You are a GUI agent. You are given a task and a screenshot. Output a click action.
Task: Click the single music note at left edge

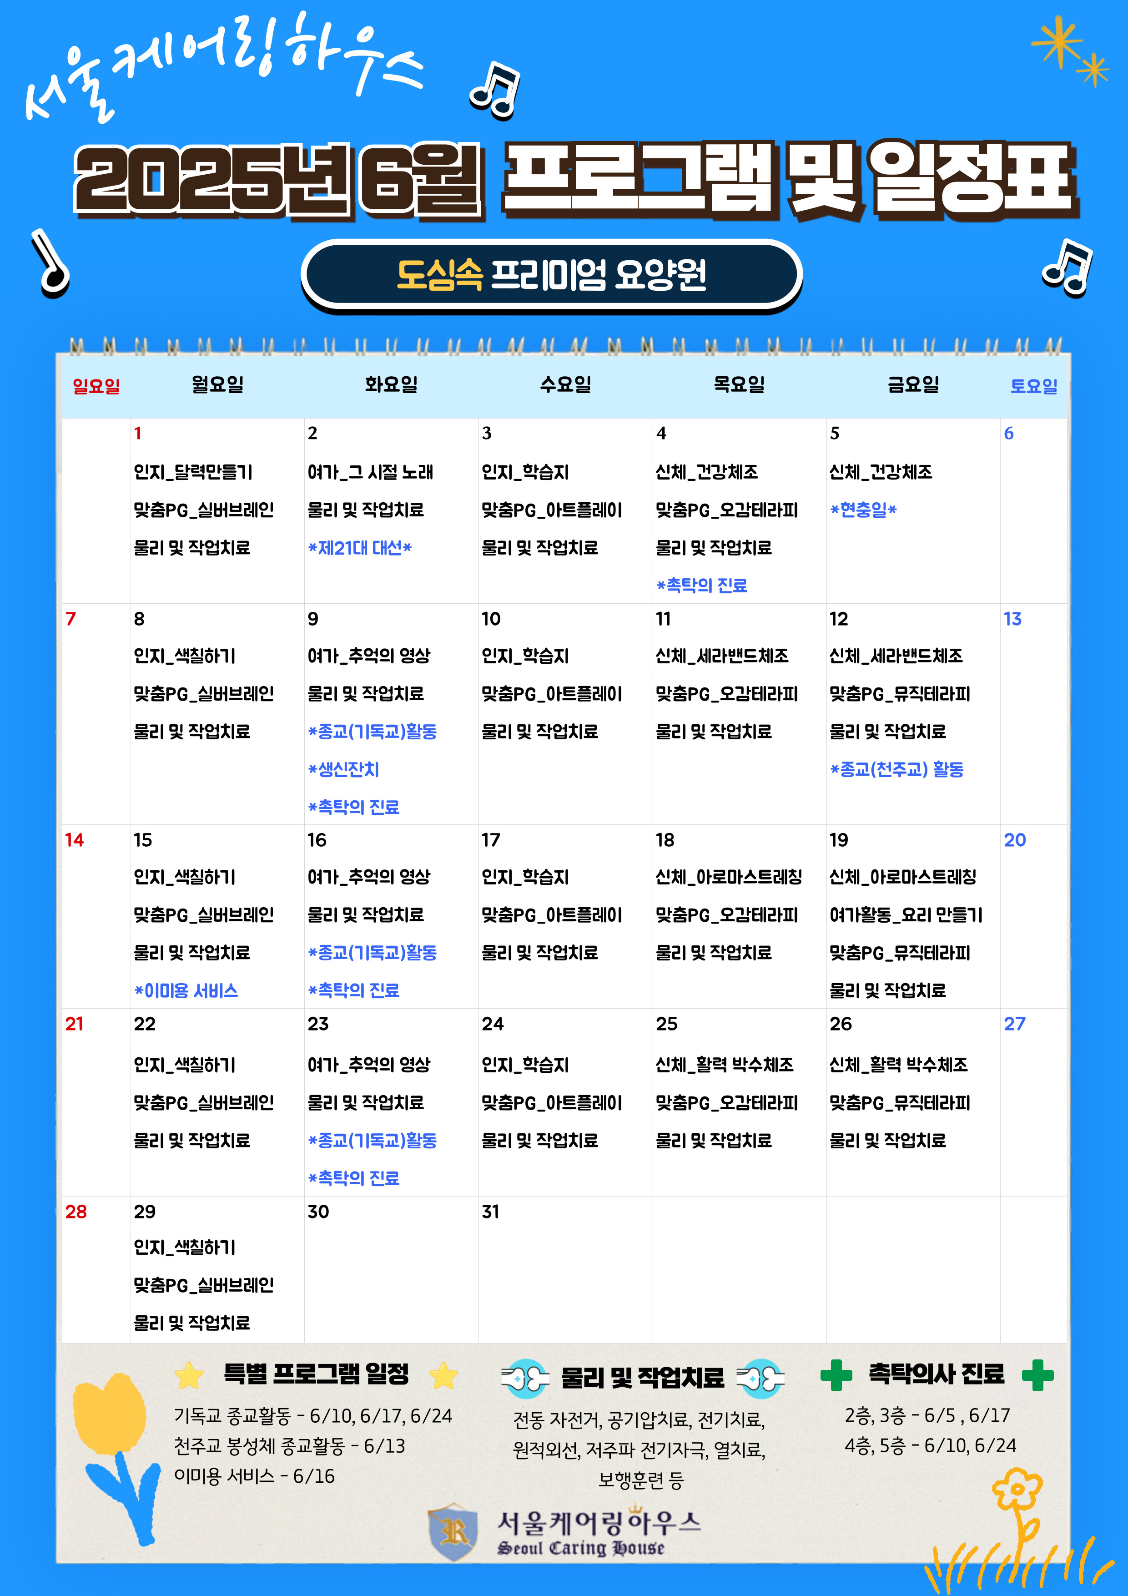click(x=50, y=264)
